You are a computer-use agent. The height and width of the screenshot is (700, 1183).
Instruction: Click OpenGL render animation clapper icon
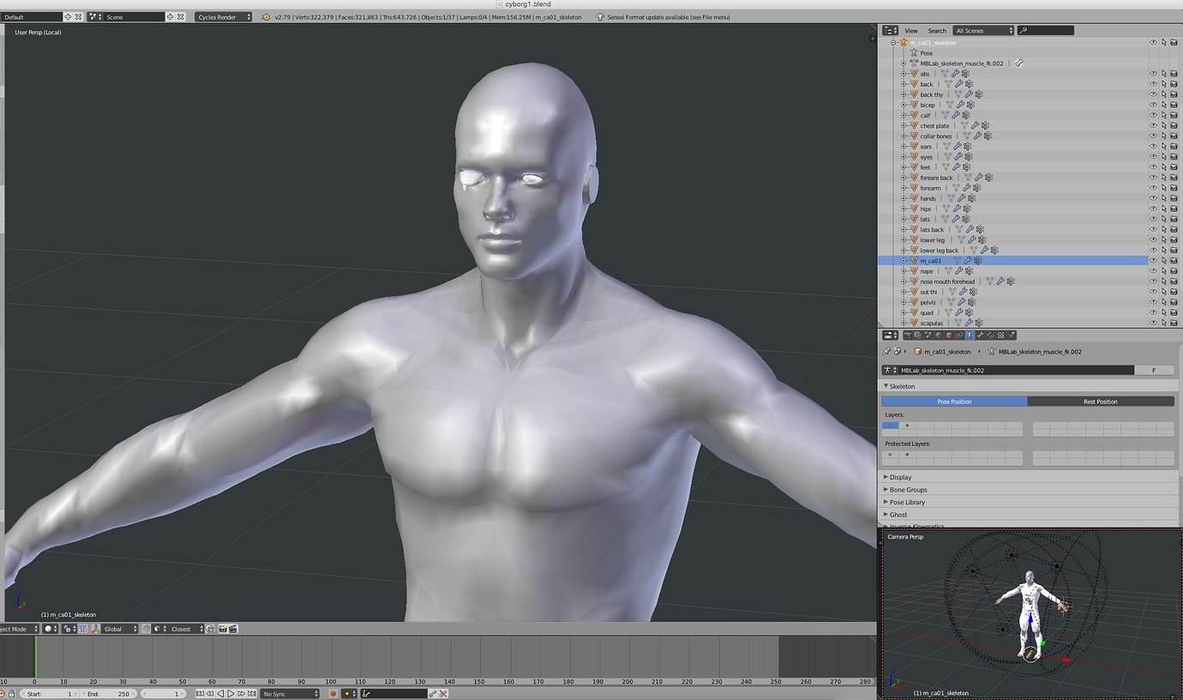(232, 629)
